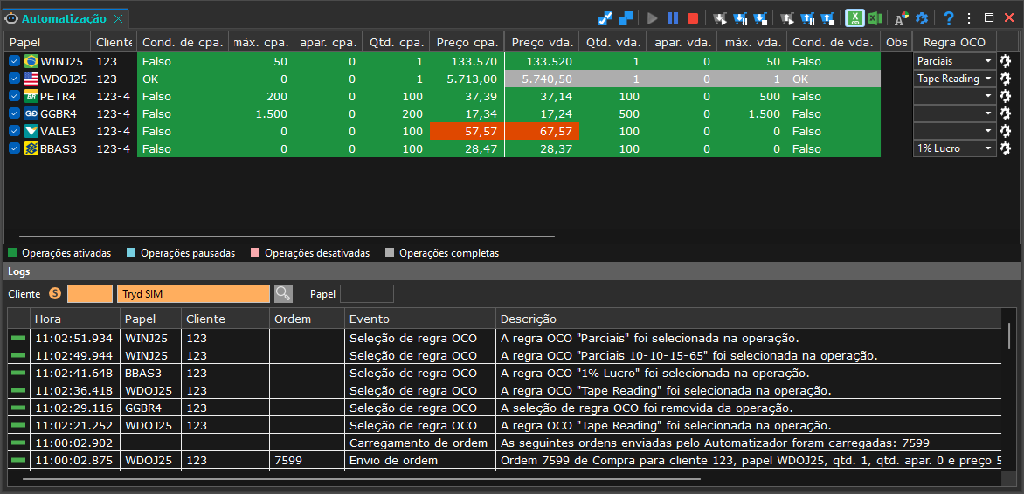Click the select all operations checkmarks icon
This screenshot has height=494, width=1024.
605,18
